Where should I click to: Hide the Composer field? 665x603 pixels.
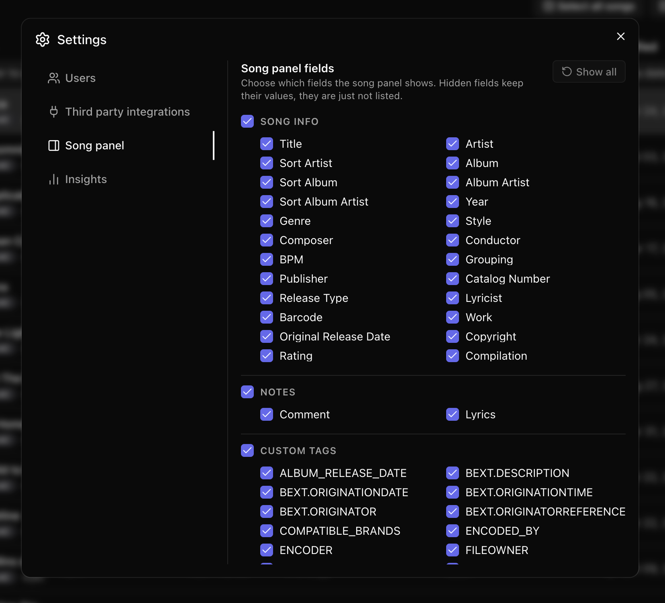(x=267, y=240)
